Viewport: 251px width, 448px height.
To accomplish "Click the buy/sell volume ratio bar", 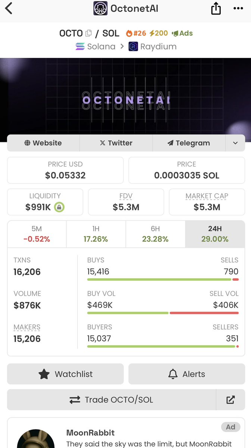I will [x=163, y=313].
